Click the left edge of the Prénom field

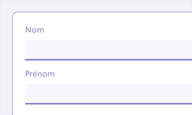click(26, 93)
